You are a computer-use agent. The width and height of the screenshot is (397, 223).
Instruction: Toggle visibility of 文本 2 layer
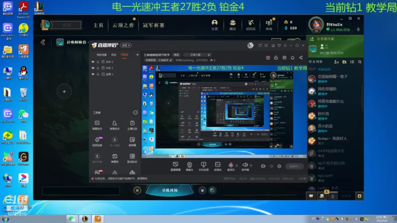click(x=93, y=61)
